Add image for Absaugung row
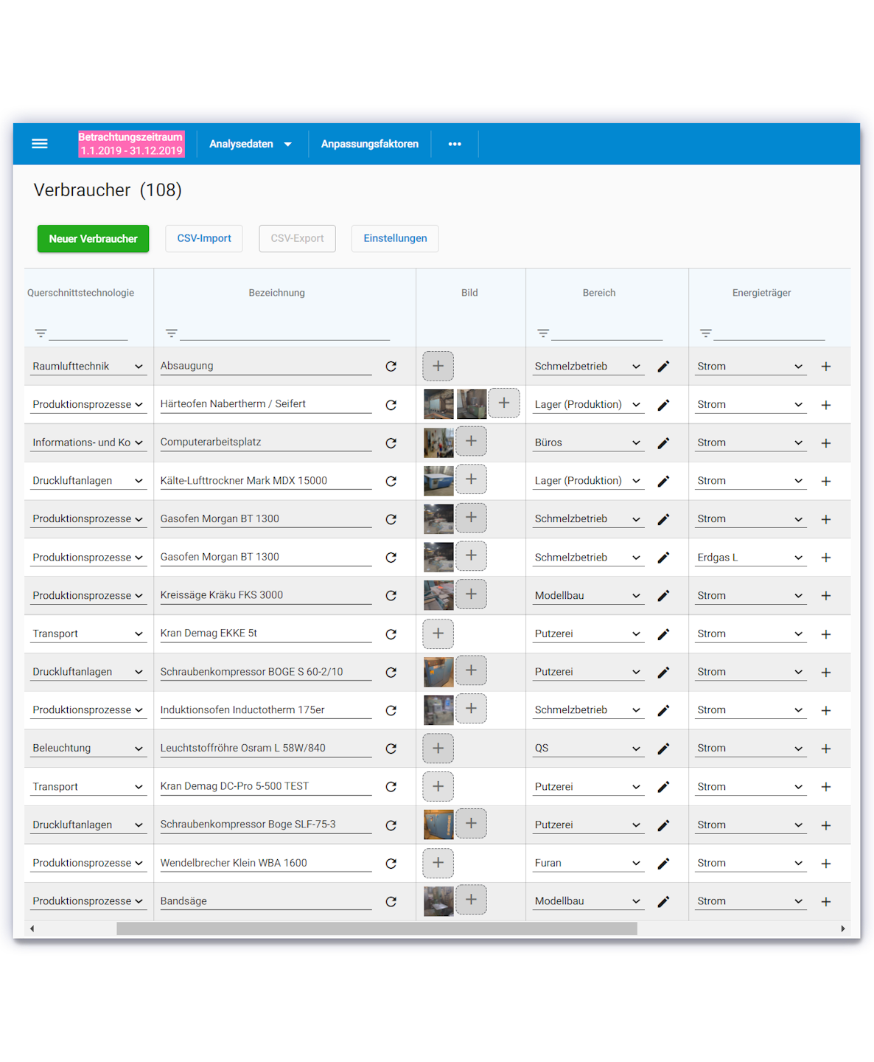This screenshot has height=1062, width=874. point(438,366)
